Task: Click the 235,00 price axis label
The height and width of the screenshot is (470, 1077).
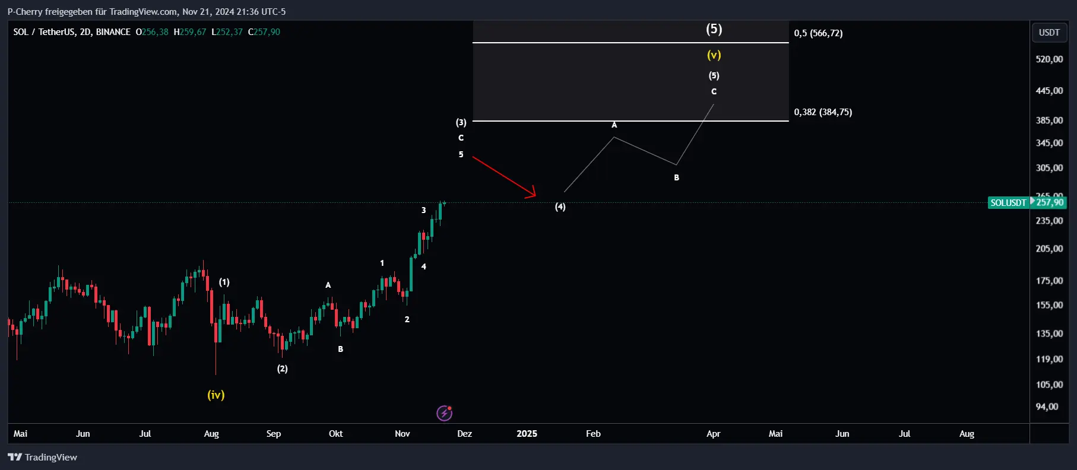Action: [1049, 221]
